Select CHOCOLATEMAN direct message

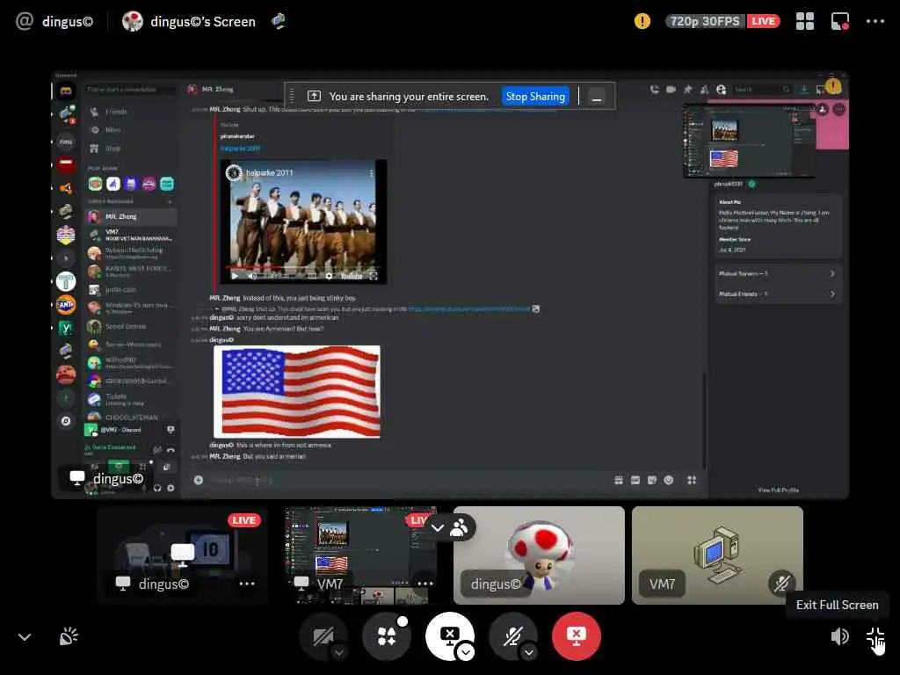point(132,417)
